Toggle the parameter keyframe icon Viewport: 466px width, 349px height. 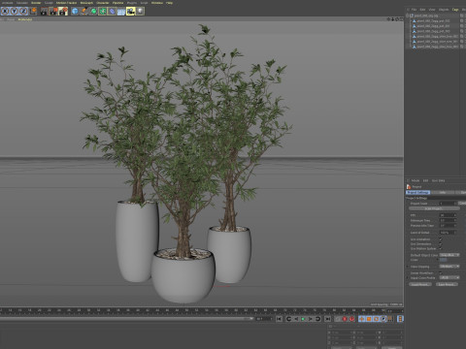click(x=383, y=319)
